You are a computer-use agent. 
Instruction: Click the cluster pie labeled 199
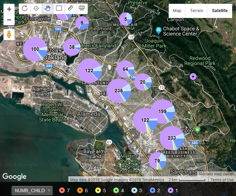(x=162, y=111)
